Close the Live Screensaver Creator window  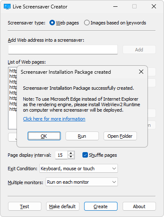[154, 6]
